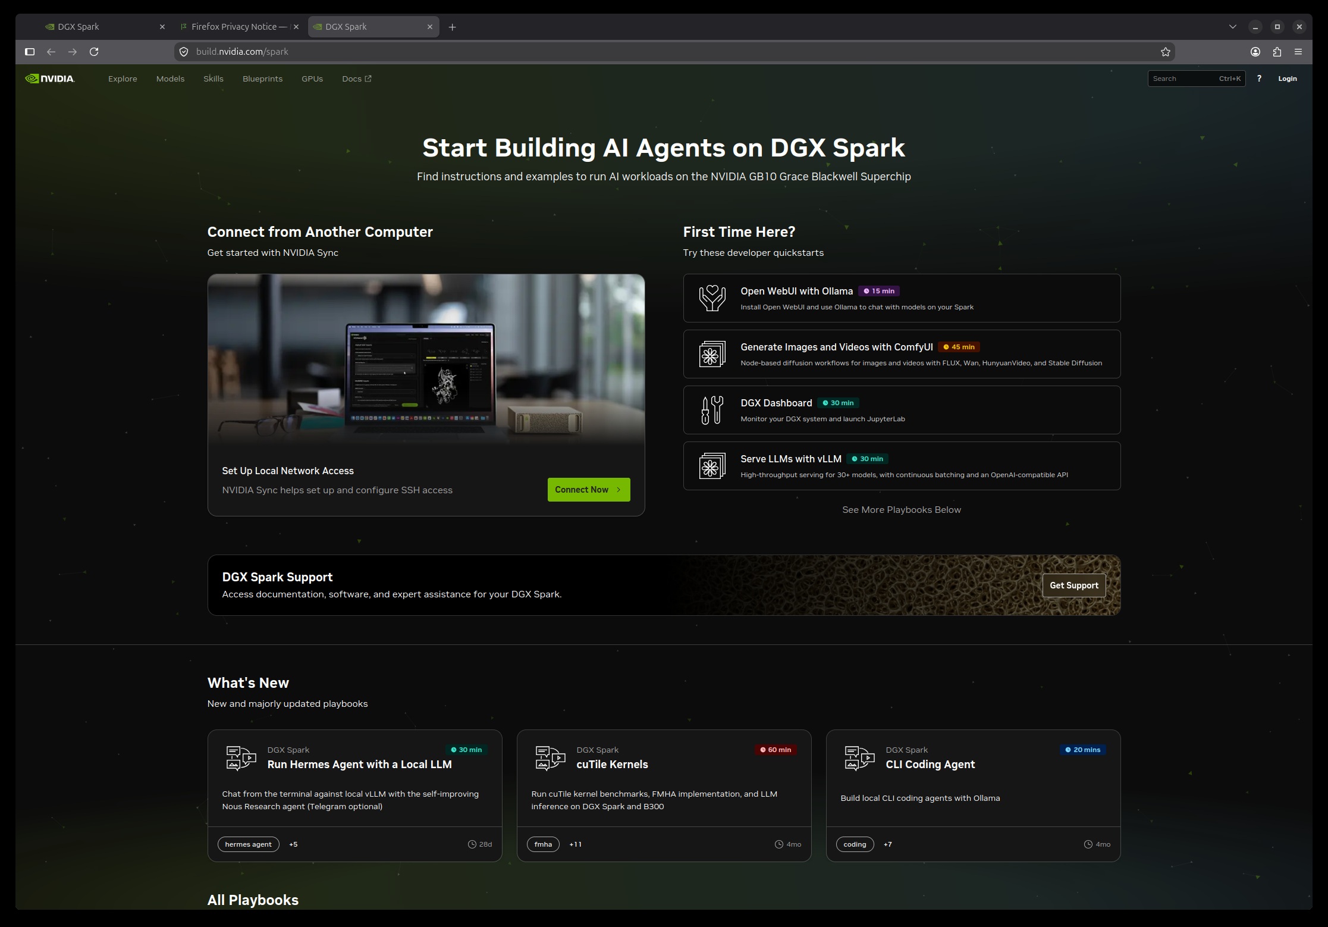The height and width of the screenshot is (927, 1328).
Task: Click the shield tracking protection icon
Action: [184, 52]
